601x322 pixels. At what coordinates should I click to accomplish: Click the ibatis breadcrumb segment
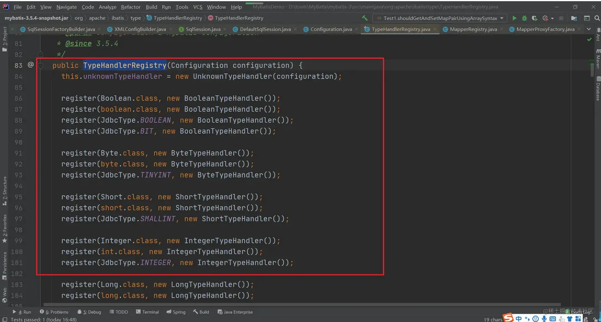point(118,18)
